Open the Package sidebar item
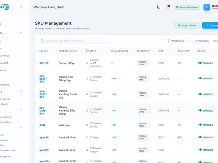Screen dimensions: 218x163 (x=5, y=99)
